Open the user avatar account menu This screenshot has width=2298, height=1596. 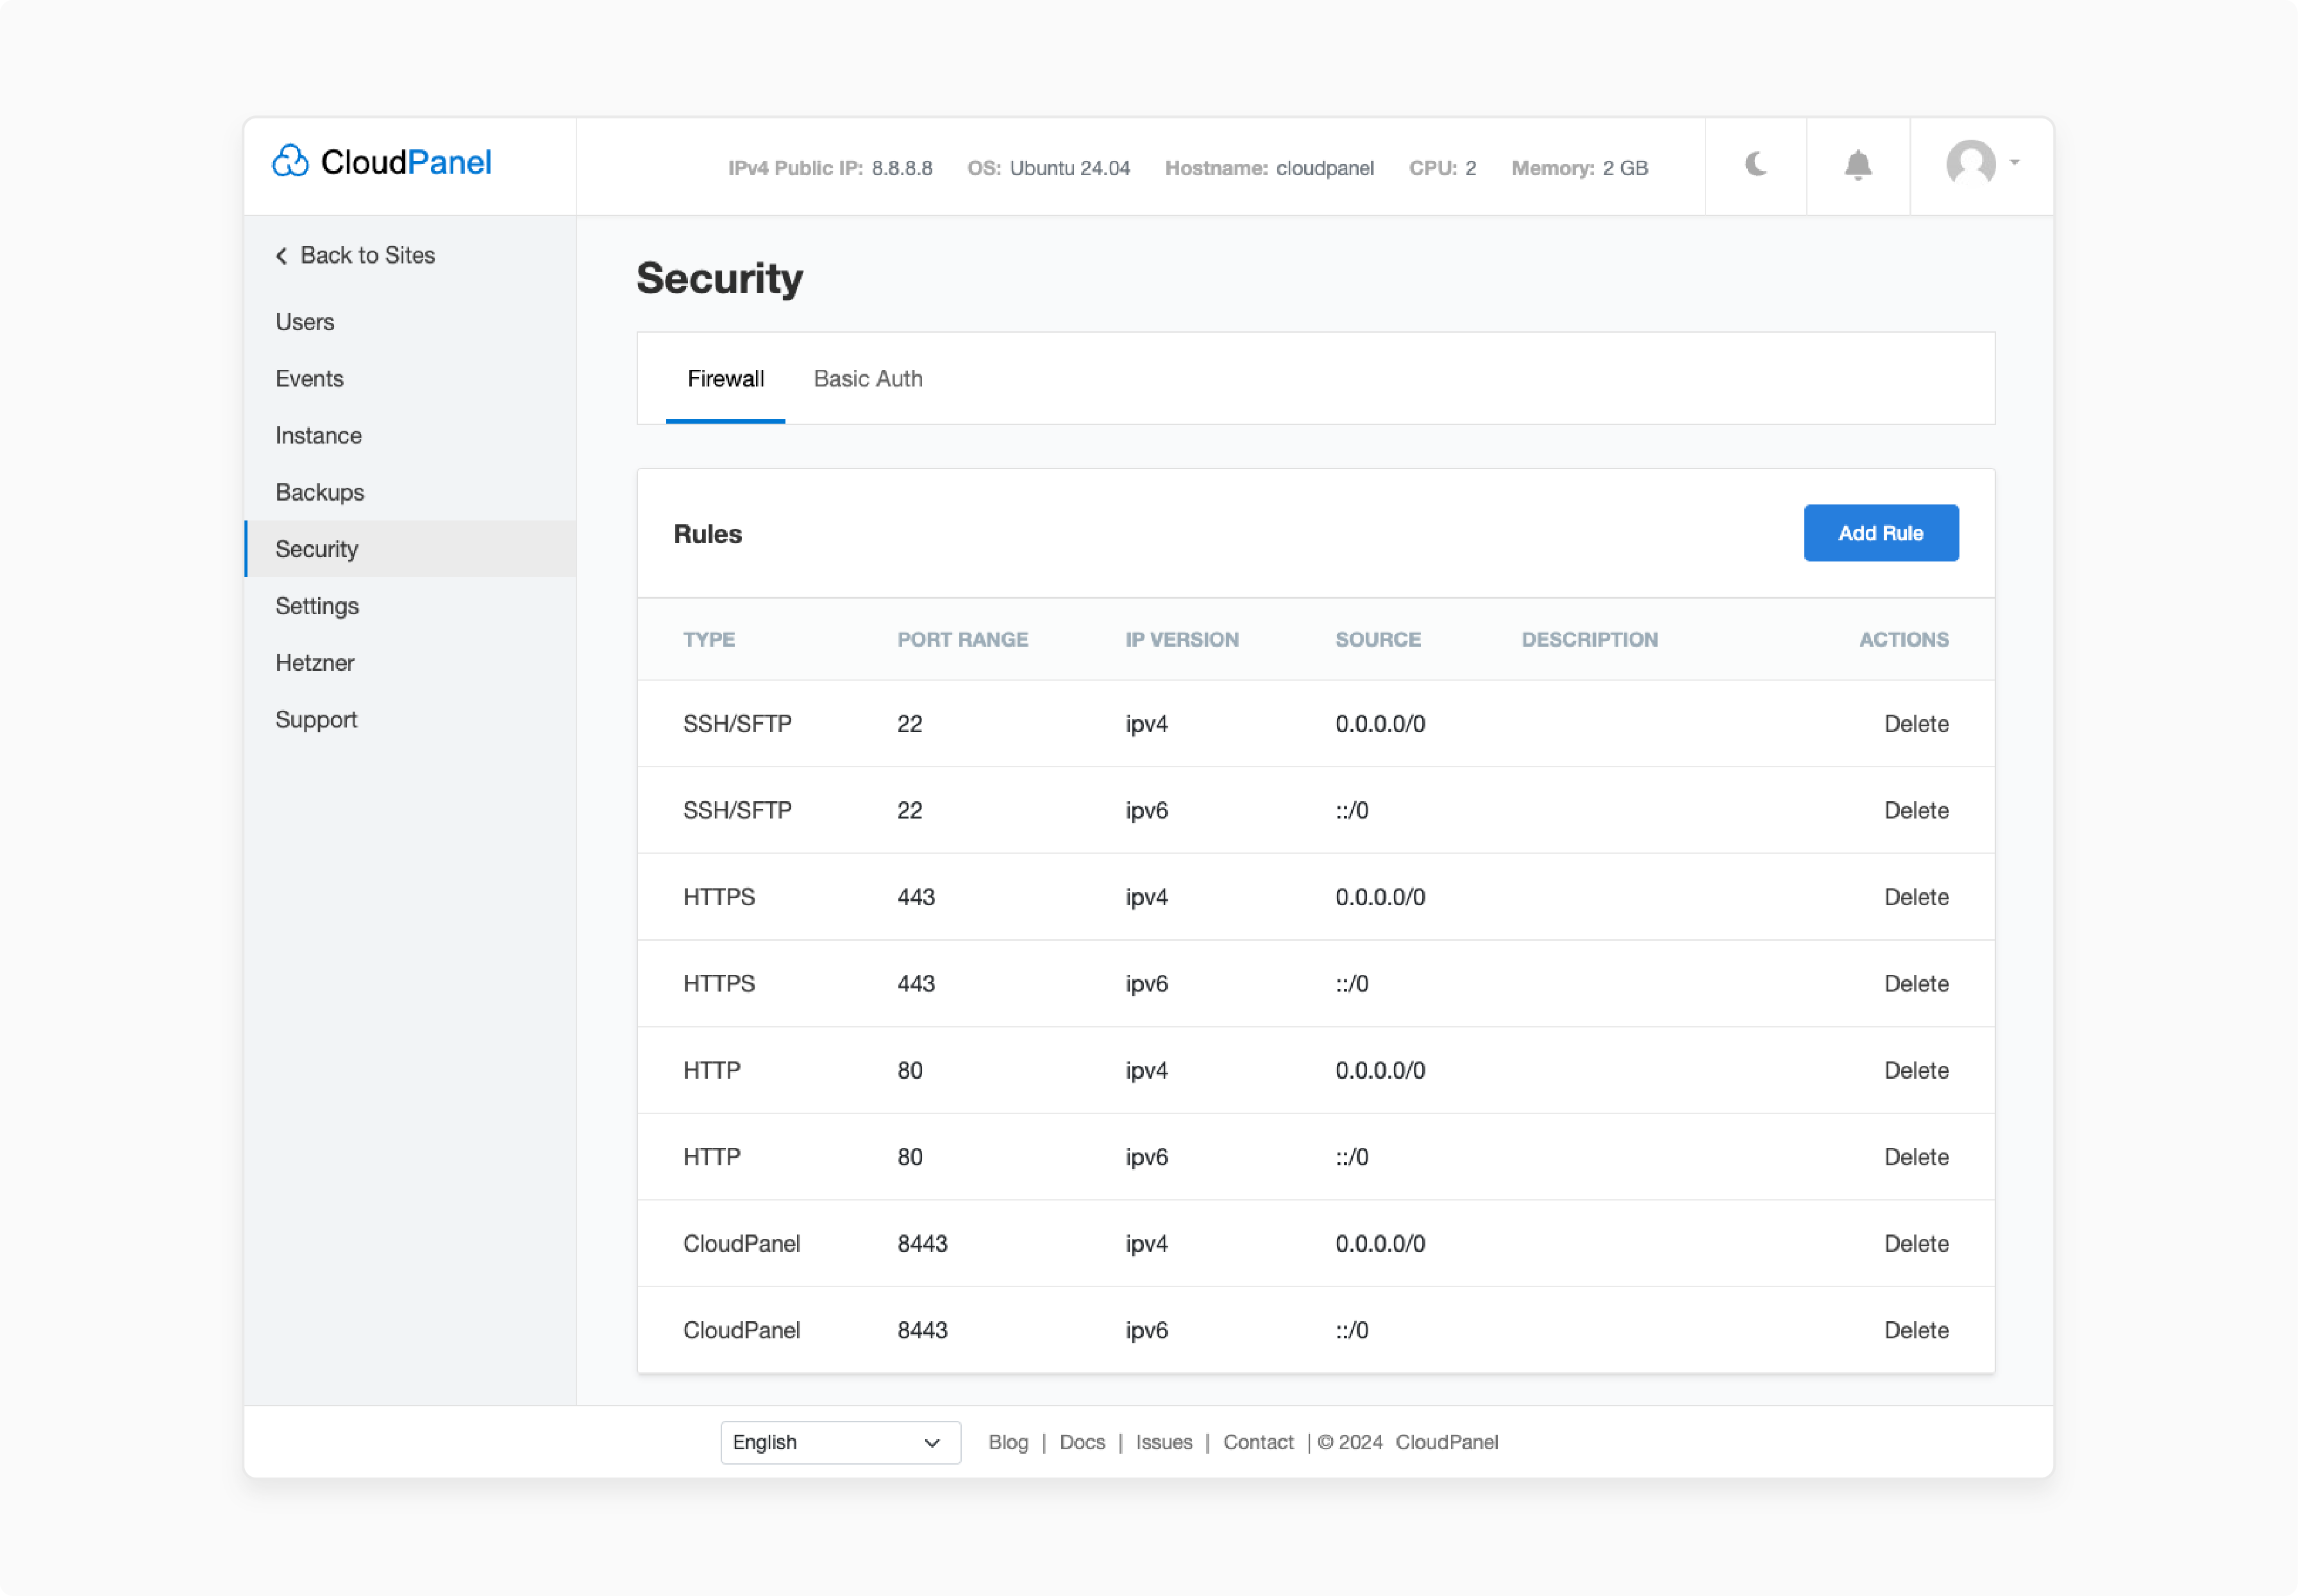pos(1982,163)
